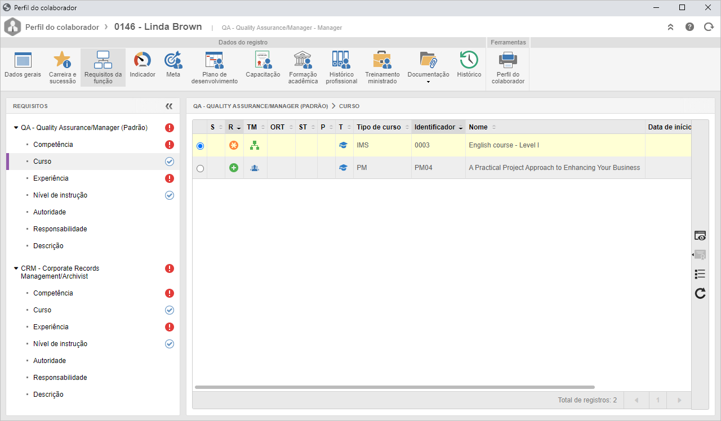Click check status icon beside QA Curso
The width and height of the screenshot is (721, 421).
(x=170, y=162)
